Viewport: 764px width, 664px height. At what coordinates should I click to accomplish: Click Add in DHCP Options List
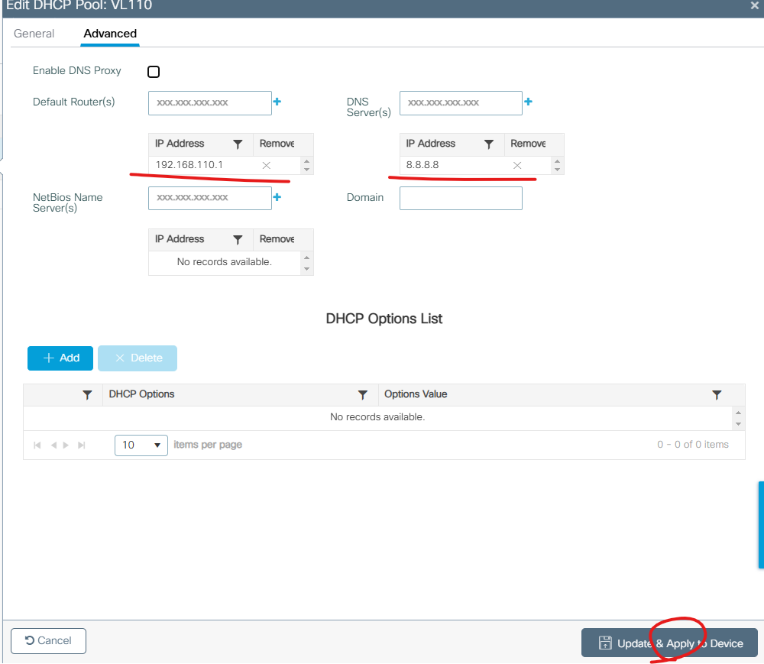(60, 358)
